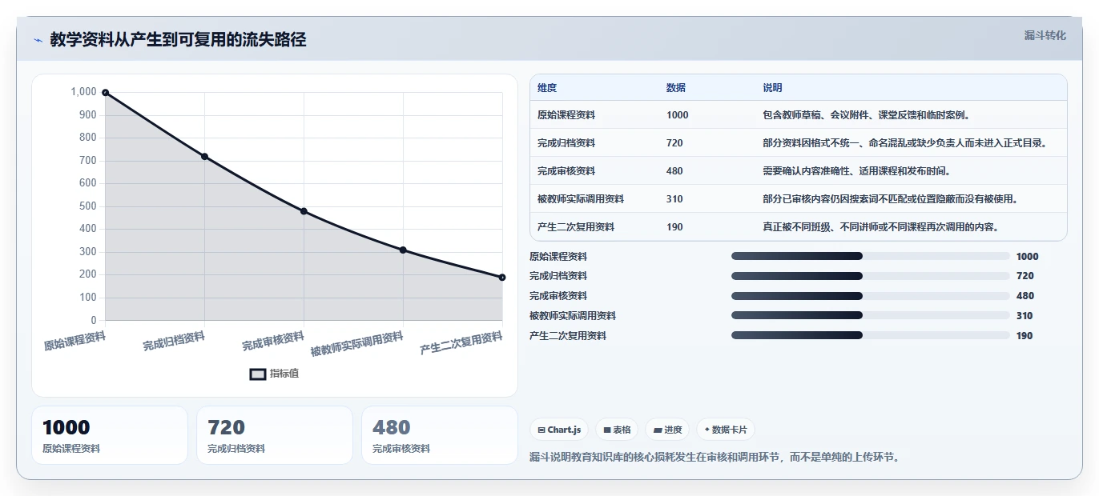The width and height of the screenshot is (1099, 496).
Task: Click the funnel icon beside the page title
Action: pos(38,40)
